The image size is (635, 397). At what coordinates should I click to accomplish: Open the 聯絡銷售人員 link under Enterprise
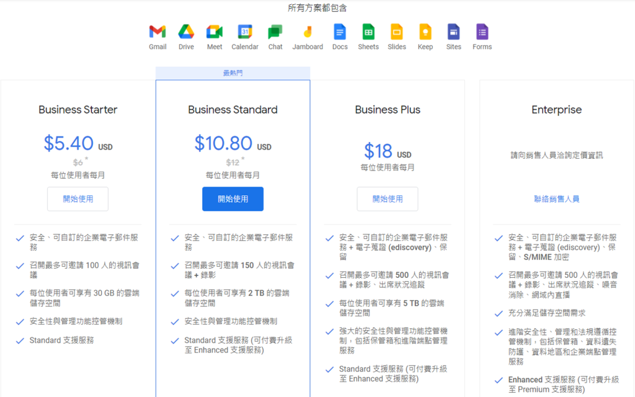click(x=556, y=199)
